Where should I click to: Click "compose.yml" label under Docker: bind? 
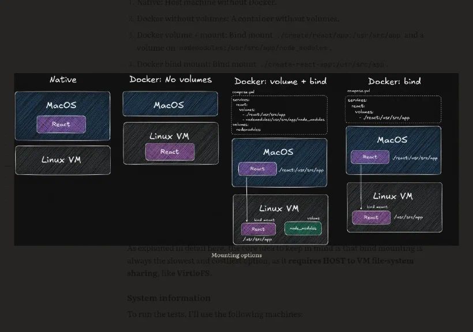pyautogui.click(x=358, y=91)
